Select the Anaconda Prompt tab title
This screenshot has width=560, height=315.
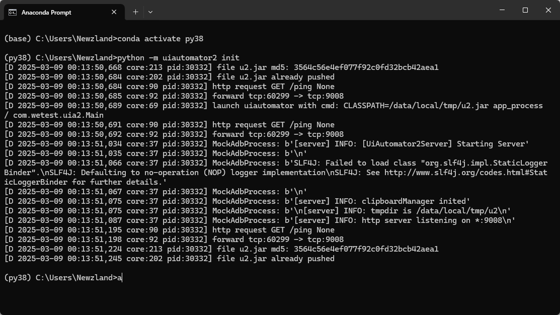pos(46,13)
